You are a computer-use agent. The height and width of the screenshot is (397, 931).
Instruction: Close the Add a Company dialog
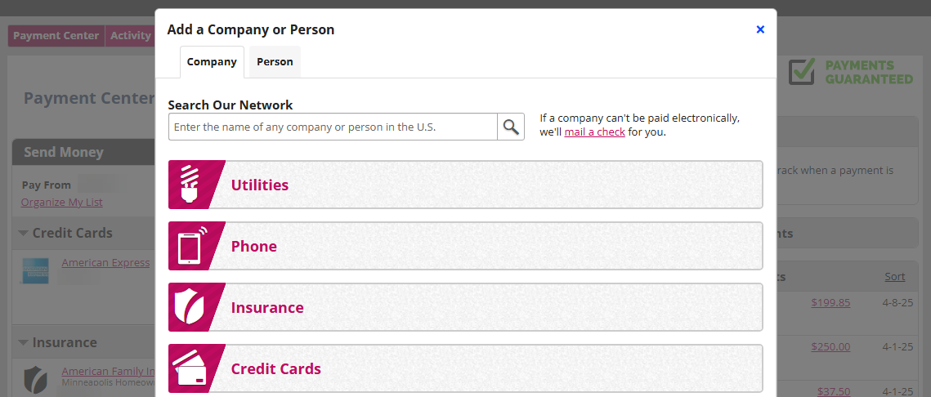tap(760, 29)
